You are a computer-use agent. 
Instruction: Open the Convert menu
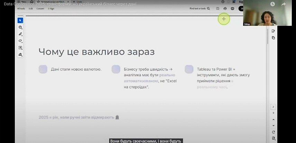(x=40, y=9)
